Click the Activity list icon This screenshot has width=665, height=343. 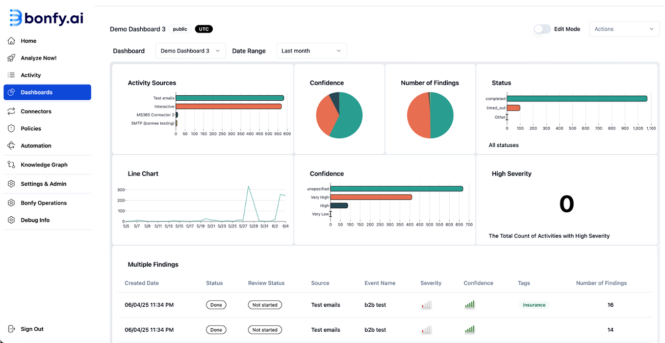coord(11,75)
